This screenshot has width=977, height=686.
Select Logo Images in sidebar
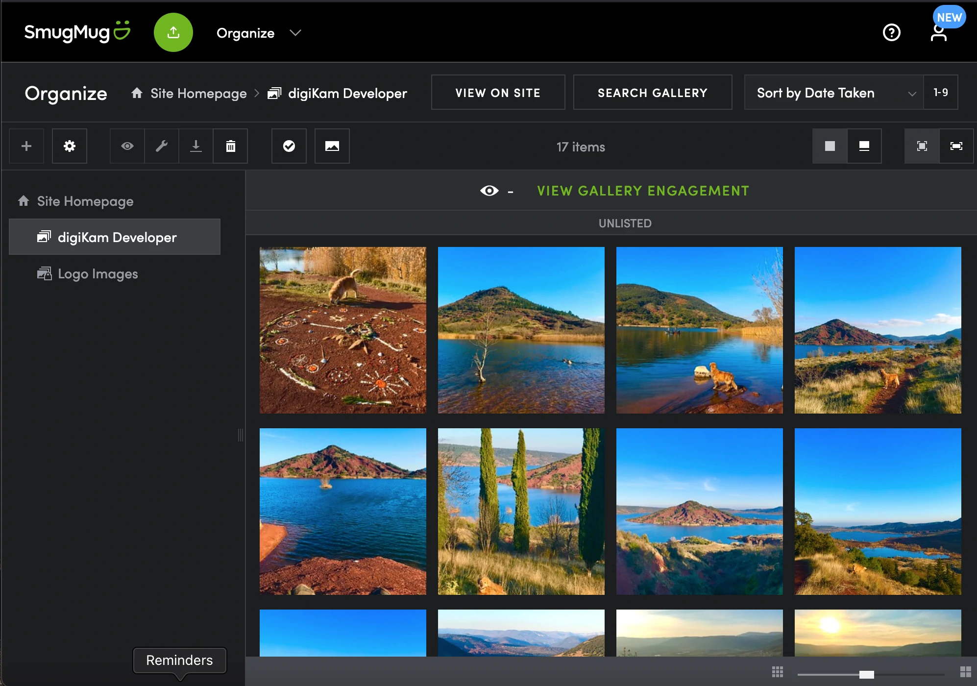tap(98, 274)
